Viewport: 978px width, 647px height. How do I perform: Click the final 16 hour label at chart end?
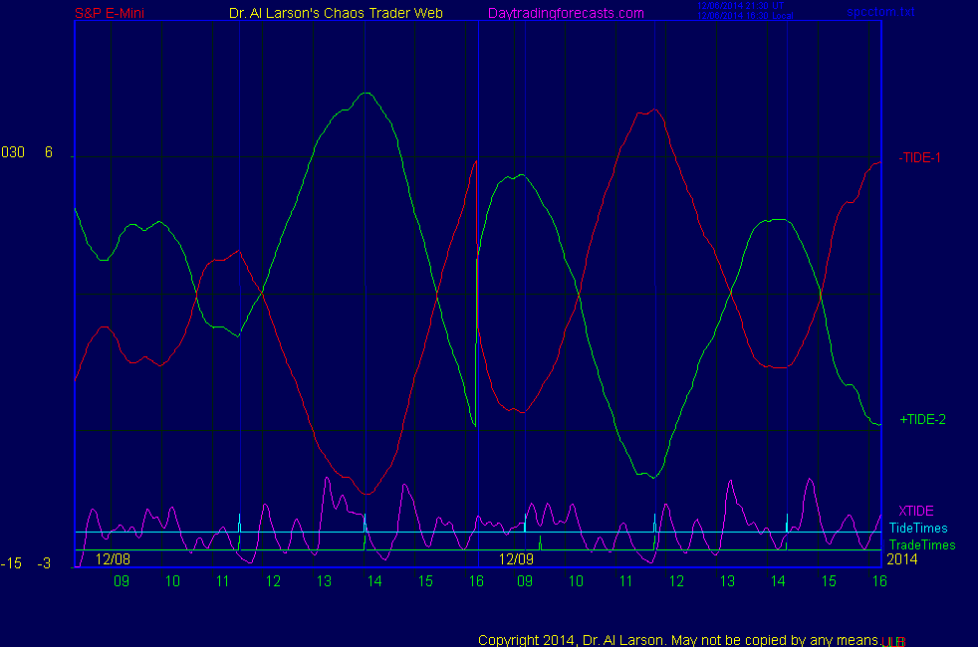(x=879, y=581)
